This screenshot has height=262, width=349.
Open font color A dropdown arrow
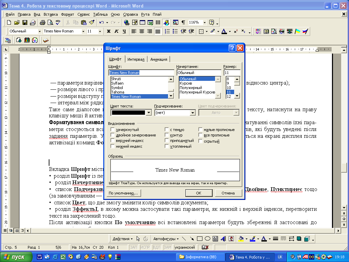point(230,31)
